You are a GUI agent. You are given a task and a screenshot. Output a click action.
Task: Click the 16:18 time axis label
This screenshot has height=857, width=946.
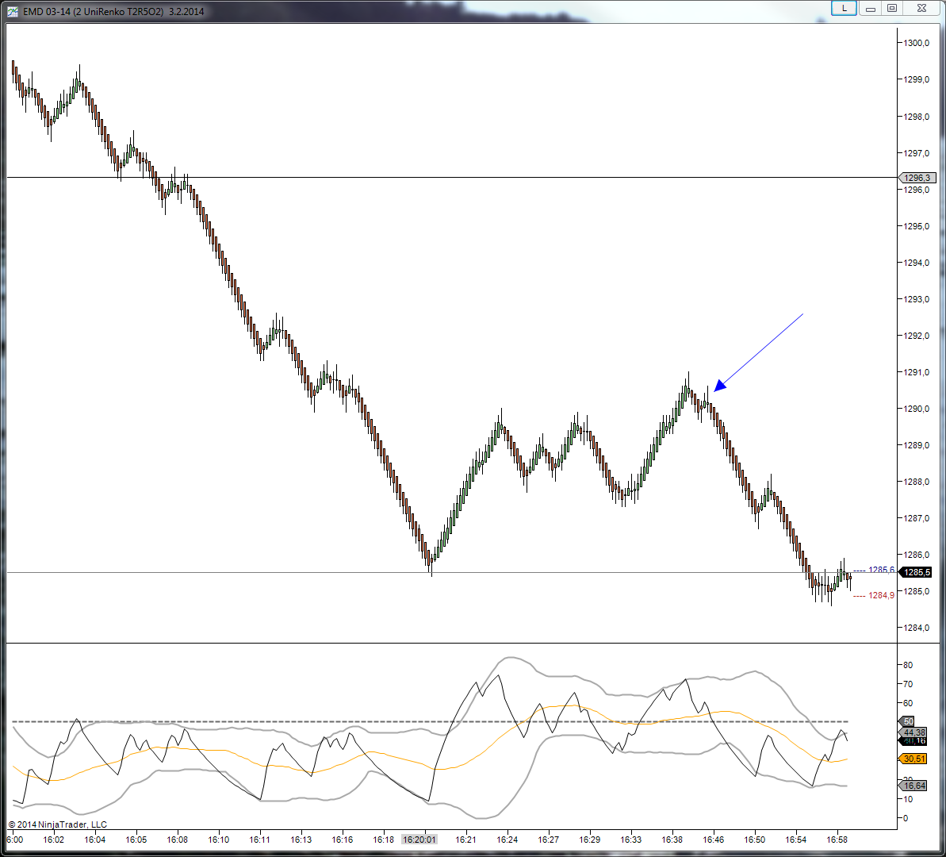point(383,840)
